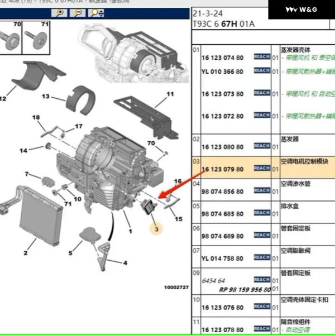Open REACH info for part 16 123 080 80
Viewport: 335px width, 335px height.
tap(262, 146)
